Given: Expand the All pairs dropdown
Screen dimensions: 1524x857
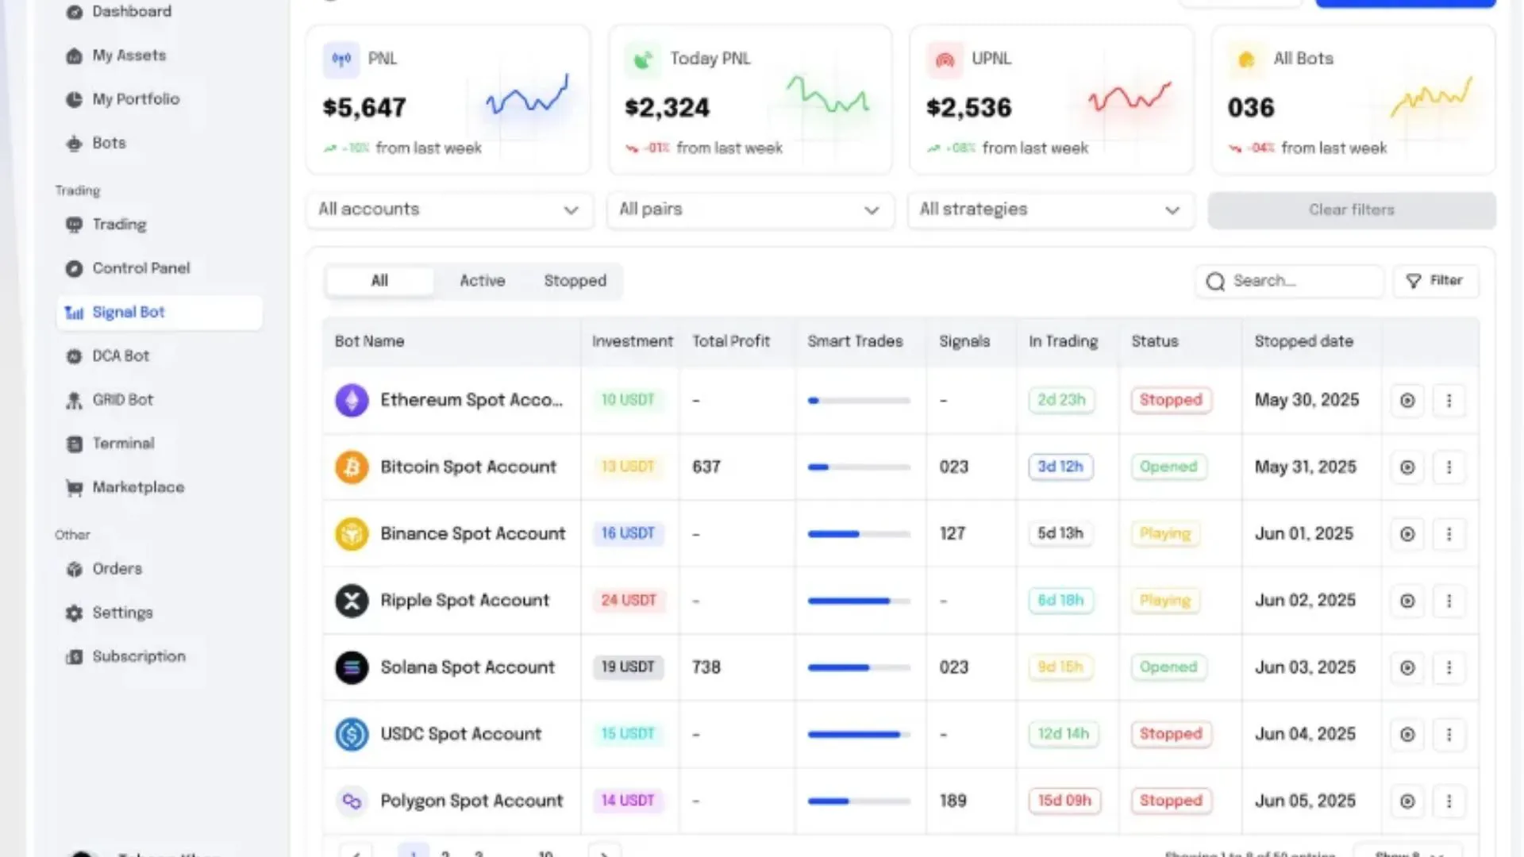Looking at the screenshot, I should pos(750,209).
